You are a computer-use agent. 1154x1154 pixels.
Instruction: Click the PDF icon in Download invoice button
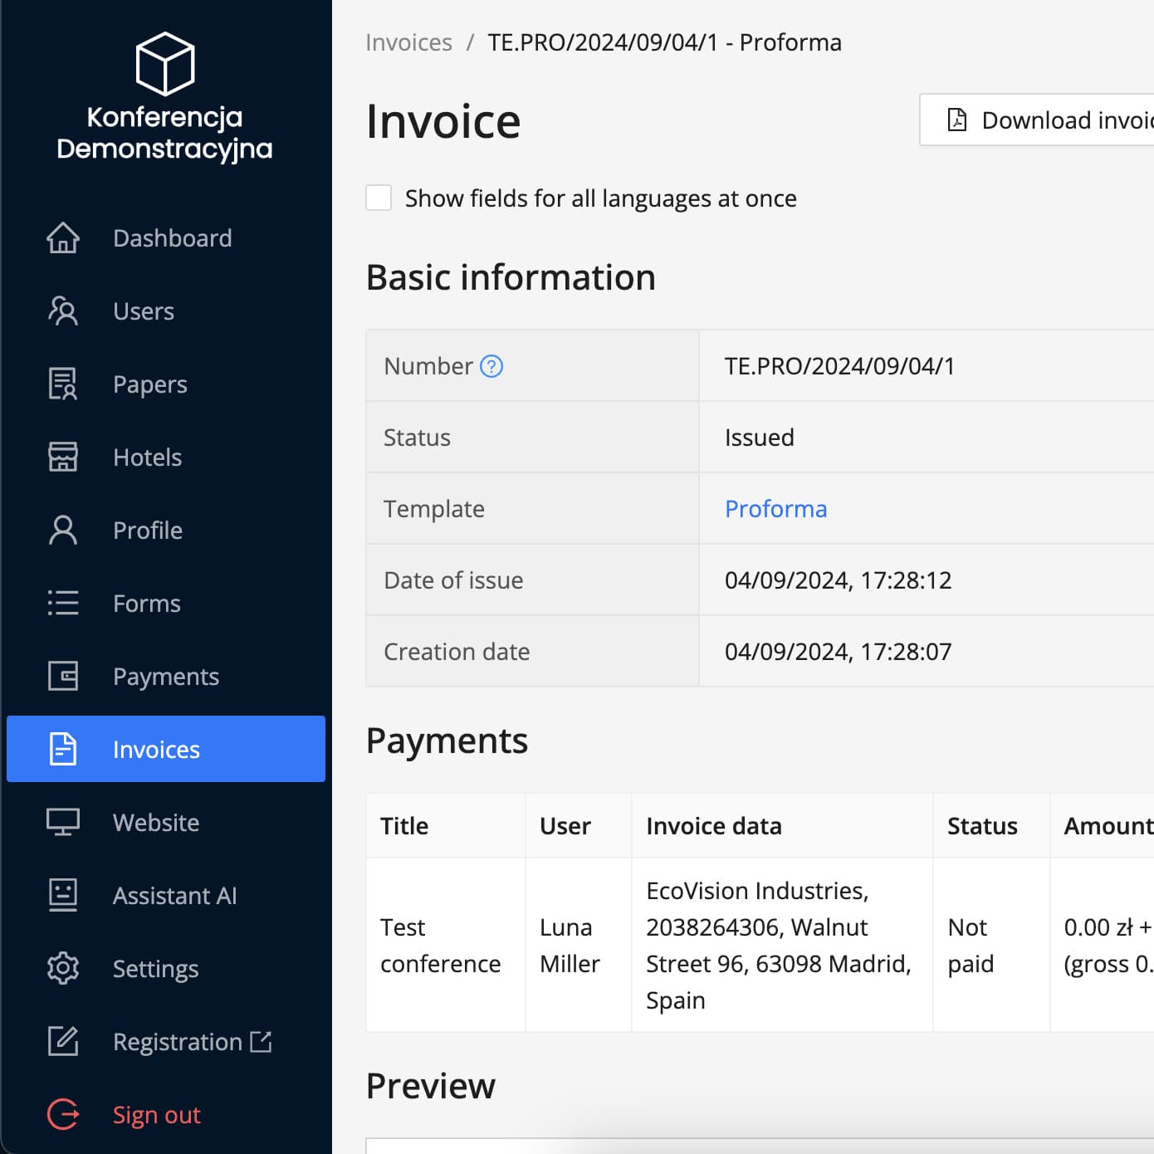pyautogui.click(x=957, y=120)
